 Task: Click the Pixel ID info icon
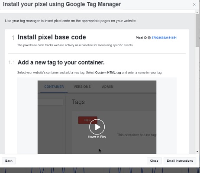(149, 38)
